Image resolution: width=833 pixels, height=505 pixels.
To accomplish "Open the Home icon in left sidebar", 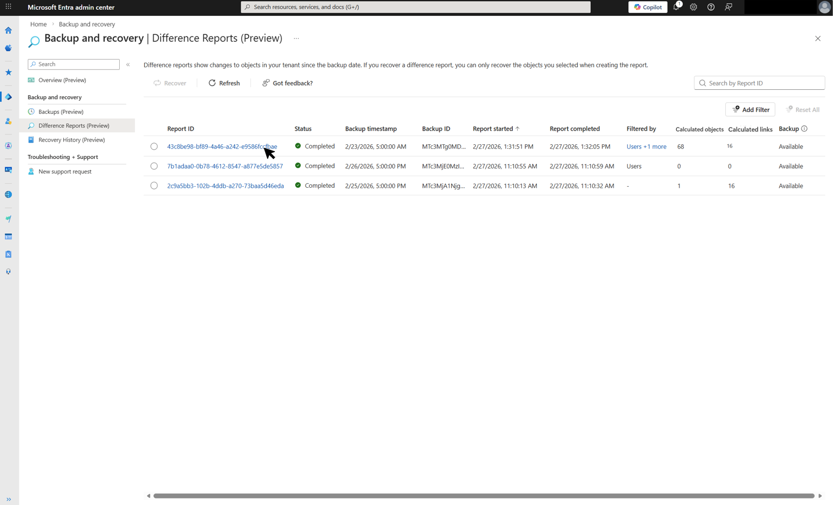I will coord(8,30).
